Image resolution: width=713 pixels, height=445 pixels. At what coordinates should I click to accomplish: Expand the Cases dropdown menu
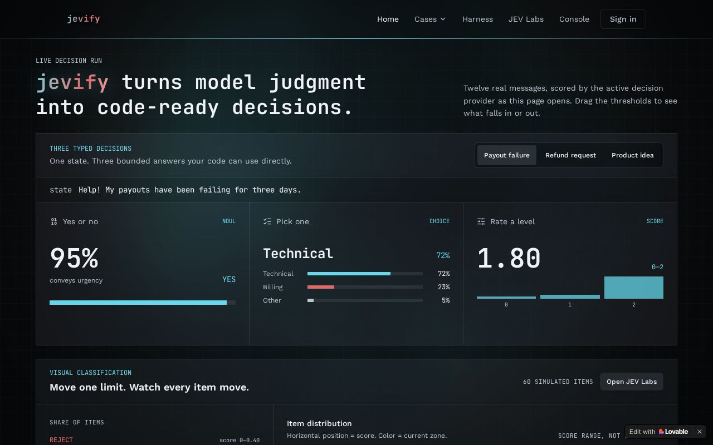point(430,19)
